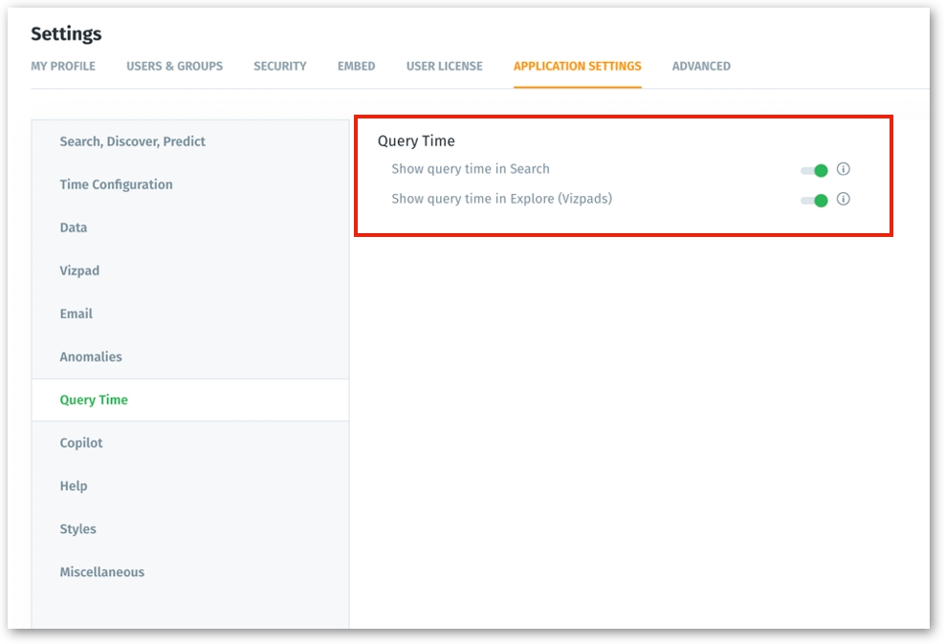Go to Vizpad settings in sidebar
The height and width of the screenshot is (644, 945).
click(79, 270)
